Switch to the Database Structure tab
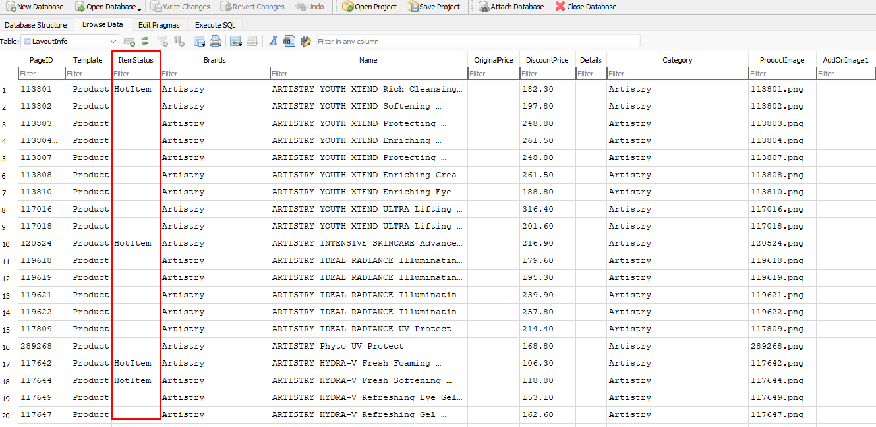The width and height of the screenshot is (876, 427). click(x=36, y=25)
